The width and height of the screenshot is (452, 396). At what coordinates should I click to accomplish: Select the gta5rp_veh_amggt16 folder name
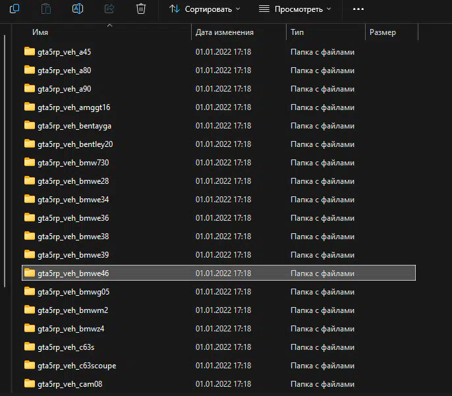pyautogui.click(x=74, y=107)
